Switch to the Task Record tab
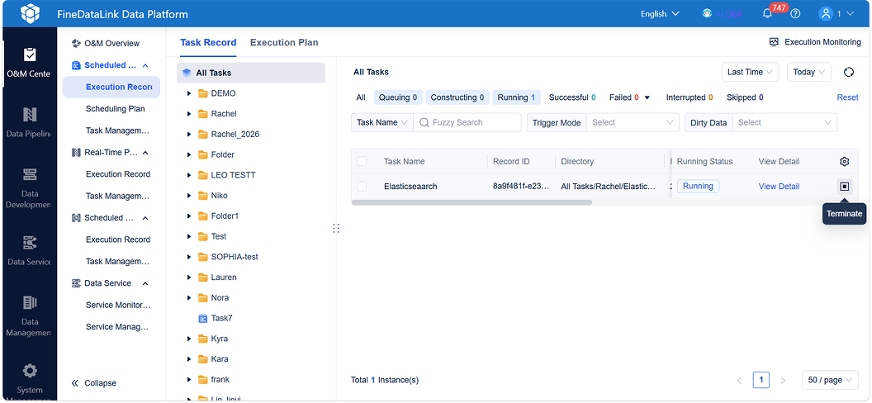 coord(208,43)
